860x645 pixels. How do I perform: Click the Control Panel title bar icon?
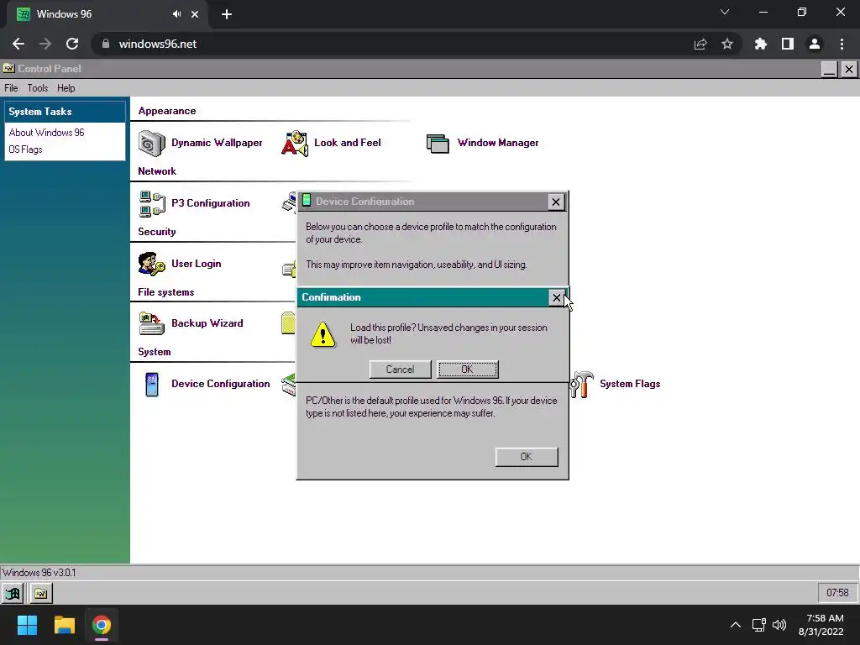pos(8,69)
